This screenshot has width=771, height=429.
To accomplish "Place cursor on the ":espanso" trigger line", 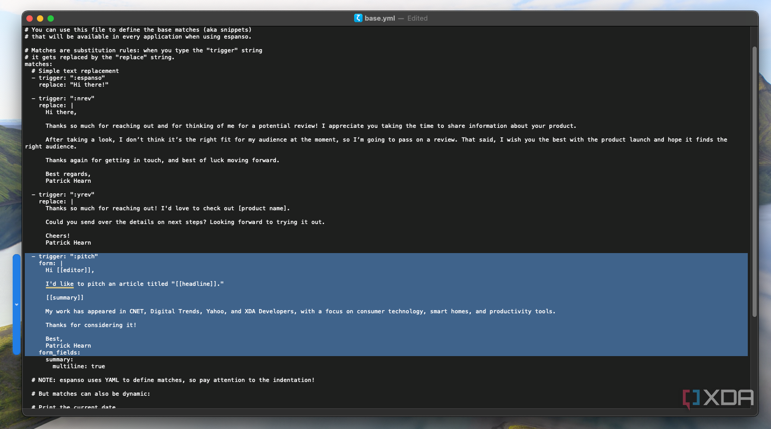I will (x=68, y=78).
